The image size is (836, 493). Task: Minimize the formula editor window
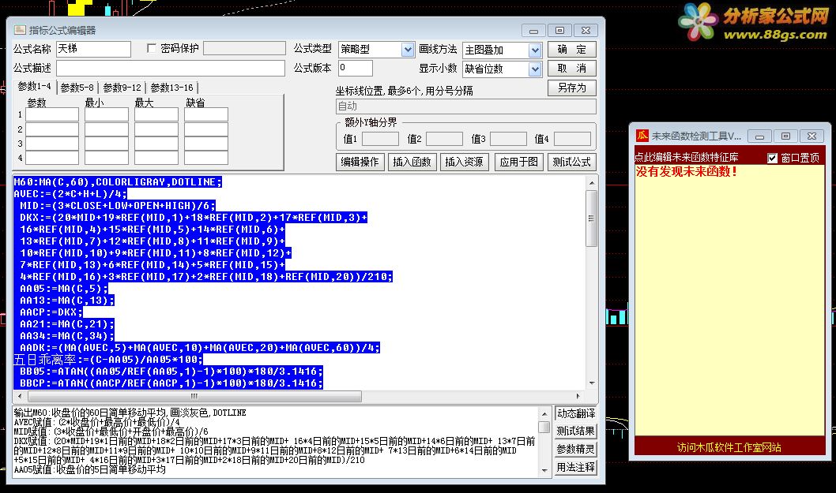pyautogui.click(x=533, y=30)
